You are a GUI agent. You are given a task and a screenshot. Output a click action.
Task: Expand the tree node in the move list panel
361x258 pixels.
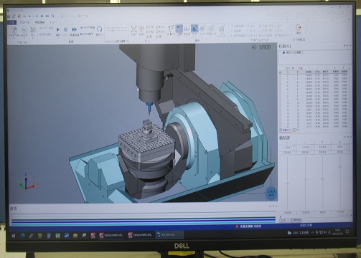coord(284,52)
